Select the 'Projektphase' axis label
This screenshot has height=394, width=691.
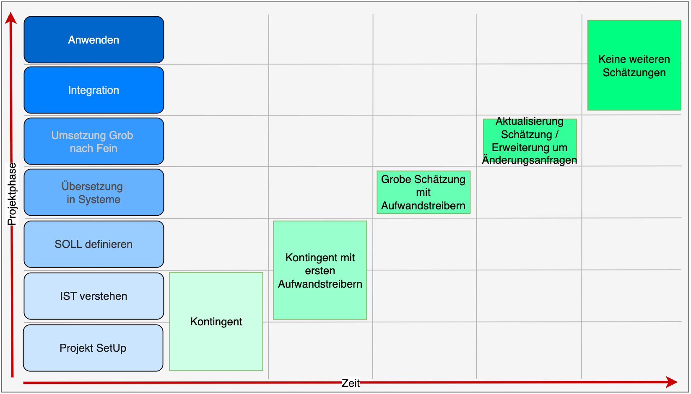[12, 194]
